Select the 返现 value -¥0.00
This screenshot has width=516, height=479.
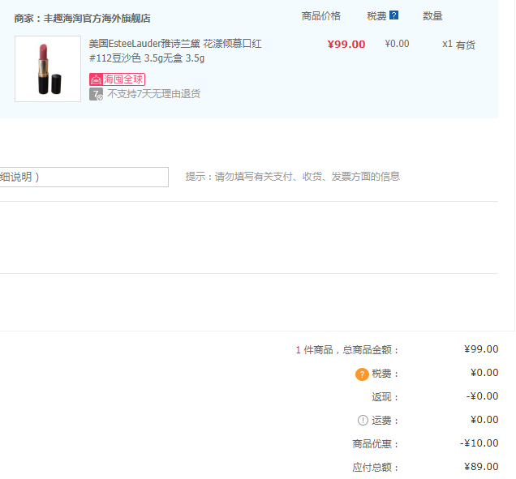(482, 396)
